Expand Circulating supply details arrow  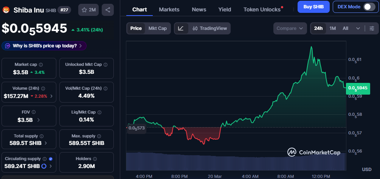pos(50,167)
